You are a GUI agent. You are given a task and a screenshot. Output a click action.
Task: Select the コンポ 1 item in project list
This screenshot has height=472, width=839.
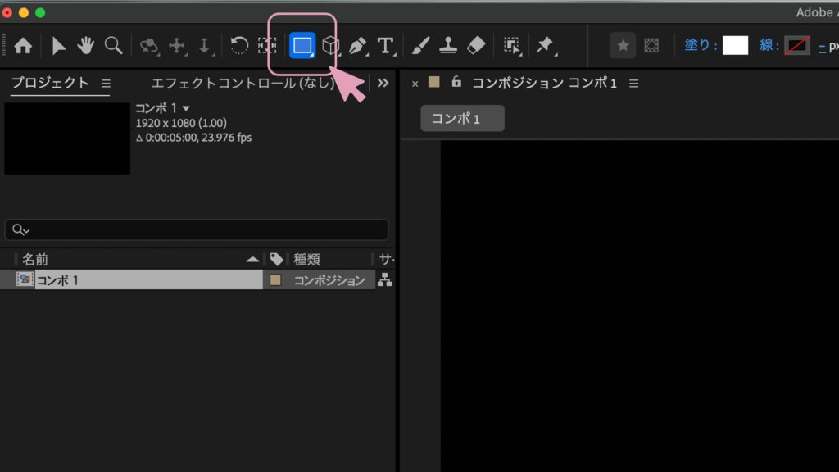[x=58, y=280]
